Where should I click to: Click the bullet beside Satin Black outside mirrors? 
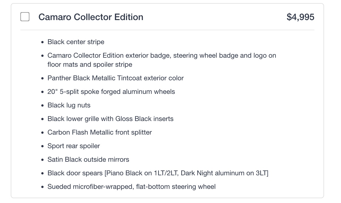tap(42, 160)
